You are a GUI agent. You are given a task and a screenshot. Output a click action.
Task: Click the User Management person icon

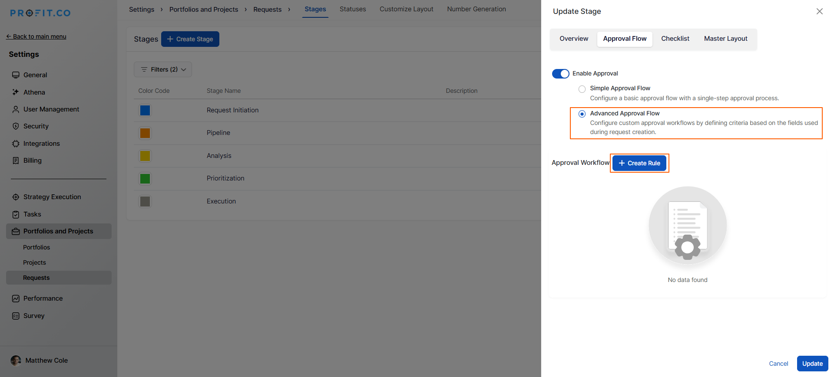click(x=16, y=109)
